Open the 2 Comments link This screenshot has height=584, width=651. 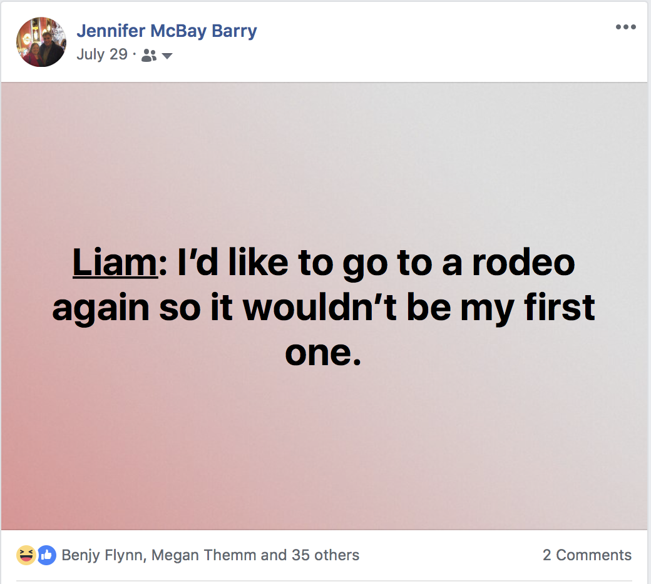(x=587, y=555)
